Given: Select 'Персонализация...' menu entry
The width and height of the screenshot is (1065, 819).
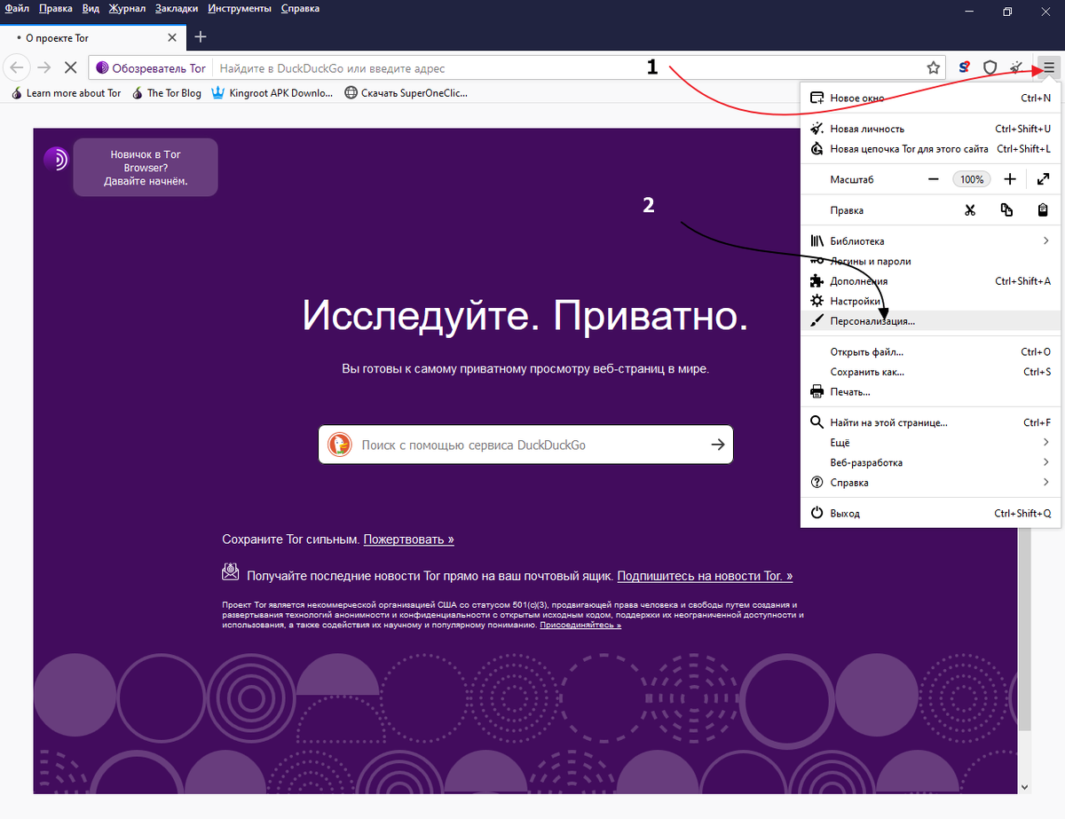Looking at the screenshot, I should point(930,321).
